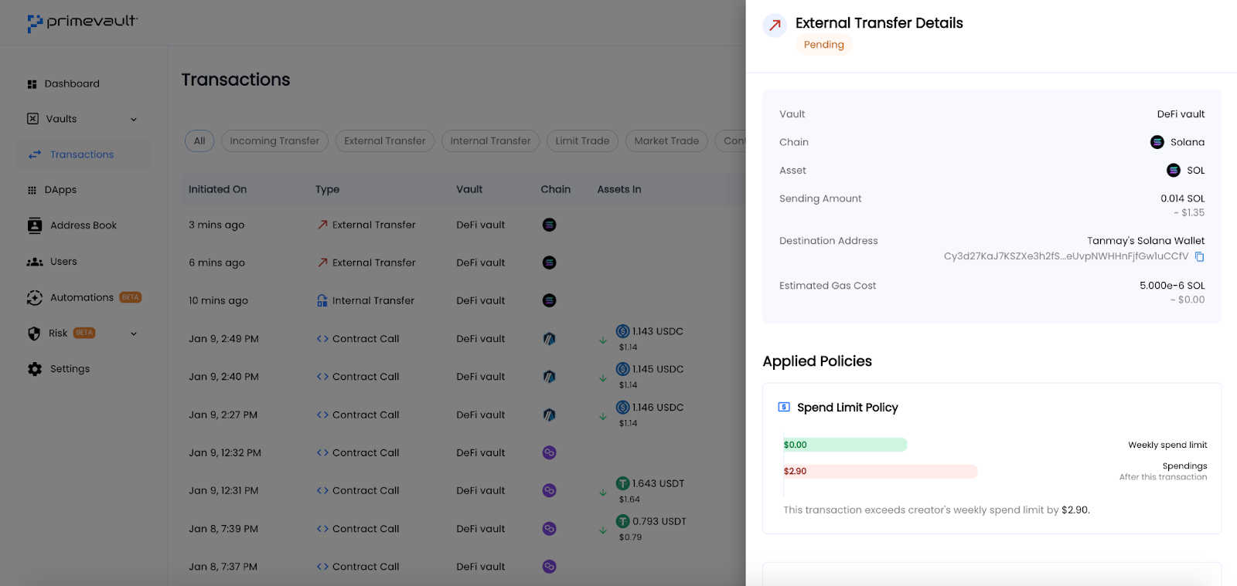Click the truncated Cy3d27KaJ7KSZXe3h2fS address text

pyautogui.click(x=1066, y=256)
